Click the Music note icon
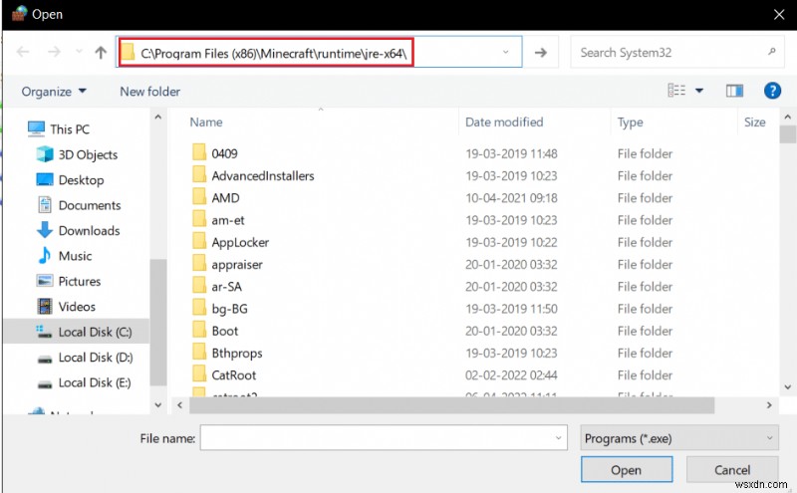This screenshot has width=797, height=493. [x=45, y=255]
